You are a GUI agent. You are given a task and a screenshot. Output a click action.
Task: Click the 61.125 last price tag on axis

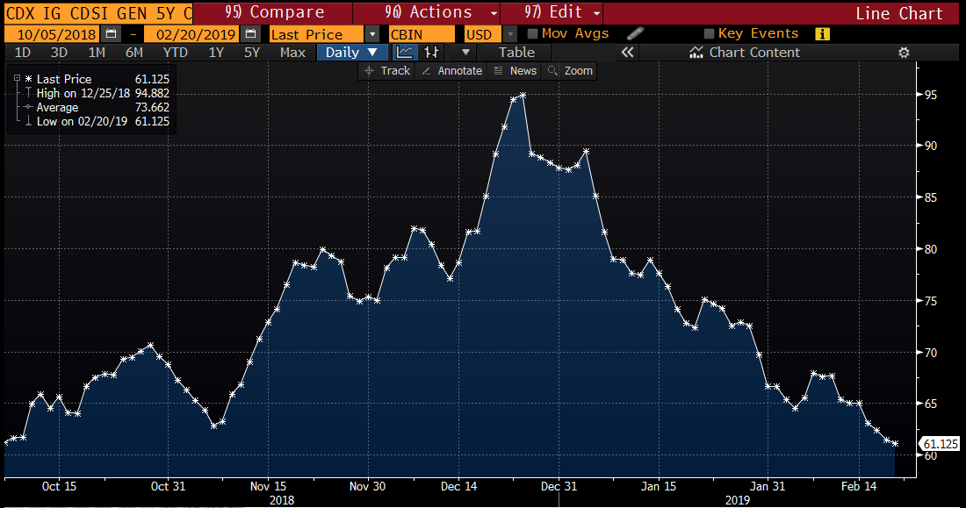[x=941, y=444]
